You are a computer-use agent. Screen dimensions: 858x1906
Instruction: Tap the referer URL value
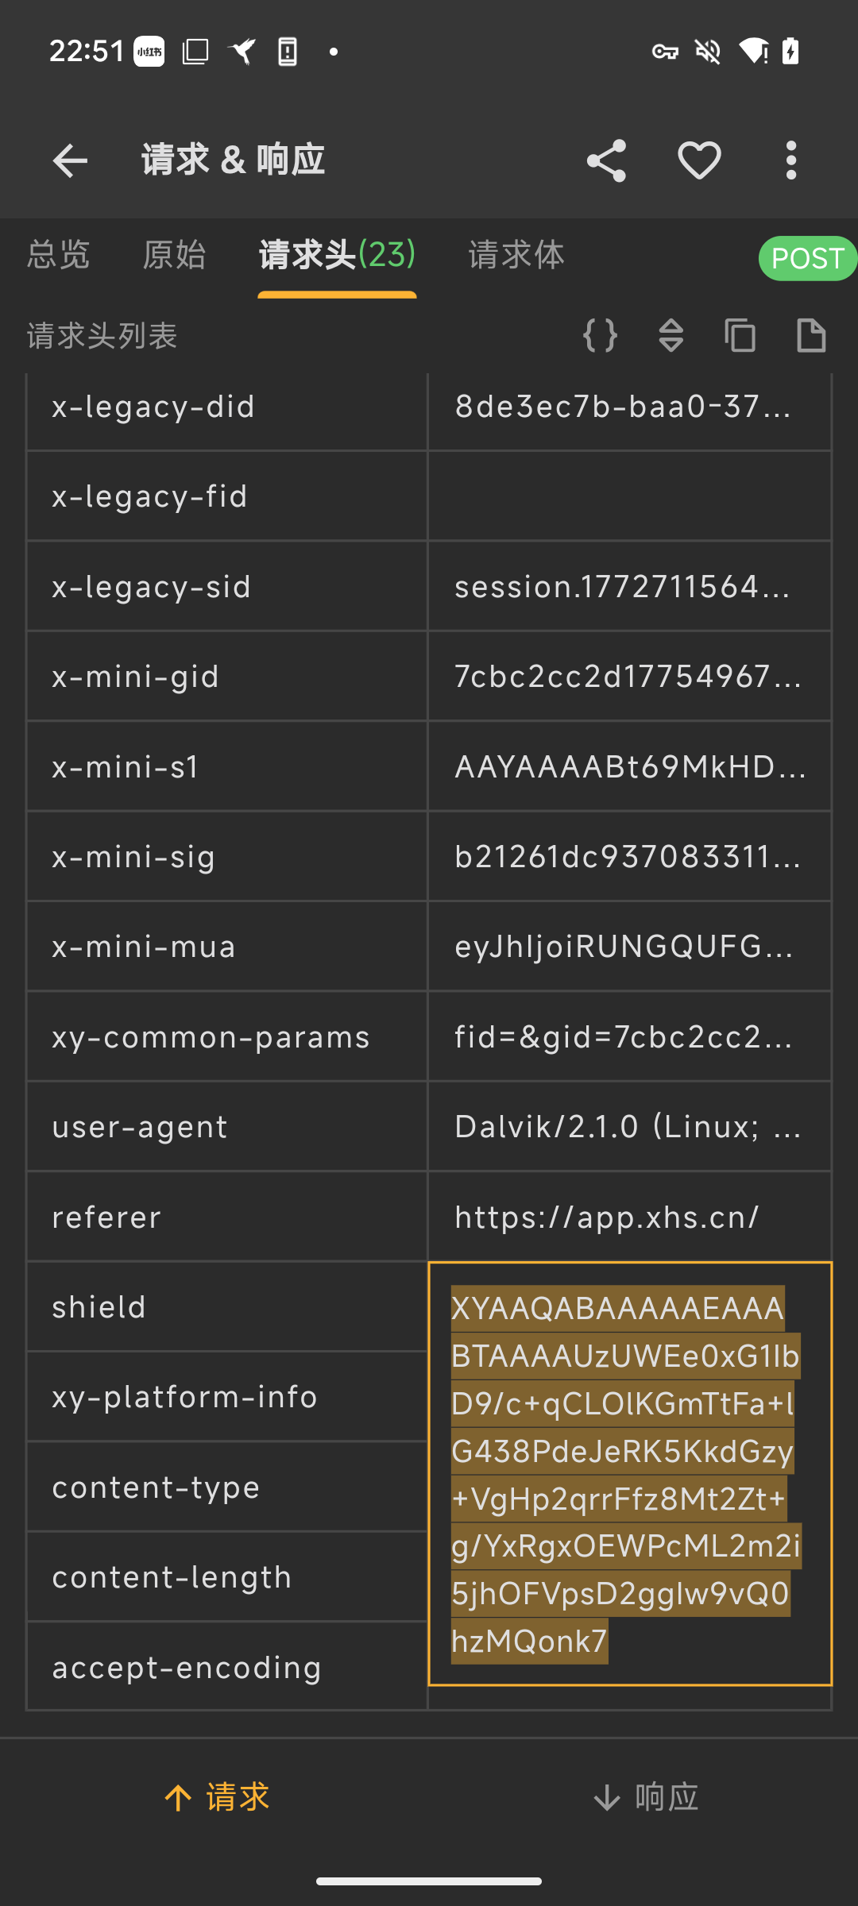pos(607,1217)
